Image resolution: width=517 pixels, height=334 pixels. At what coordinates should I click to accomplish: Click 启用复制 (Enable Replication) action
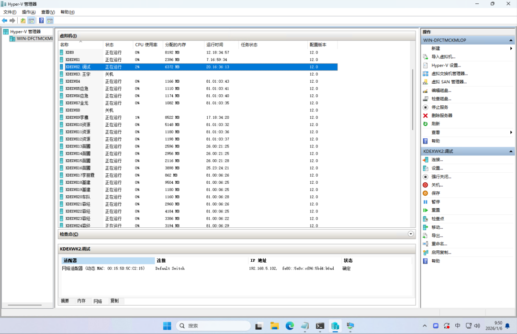(x=441, y=252)
